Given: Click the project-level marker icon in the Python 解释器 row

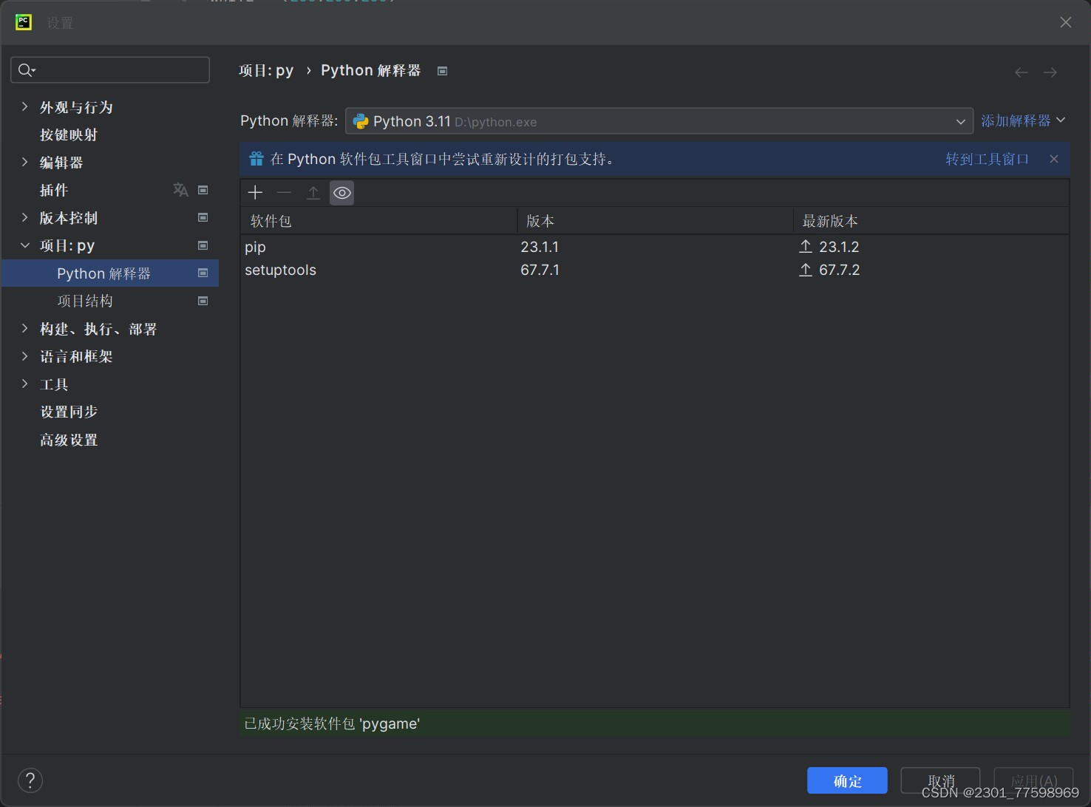Looking at the screenshot, I should [x=203, y=273].
